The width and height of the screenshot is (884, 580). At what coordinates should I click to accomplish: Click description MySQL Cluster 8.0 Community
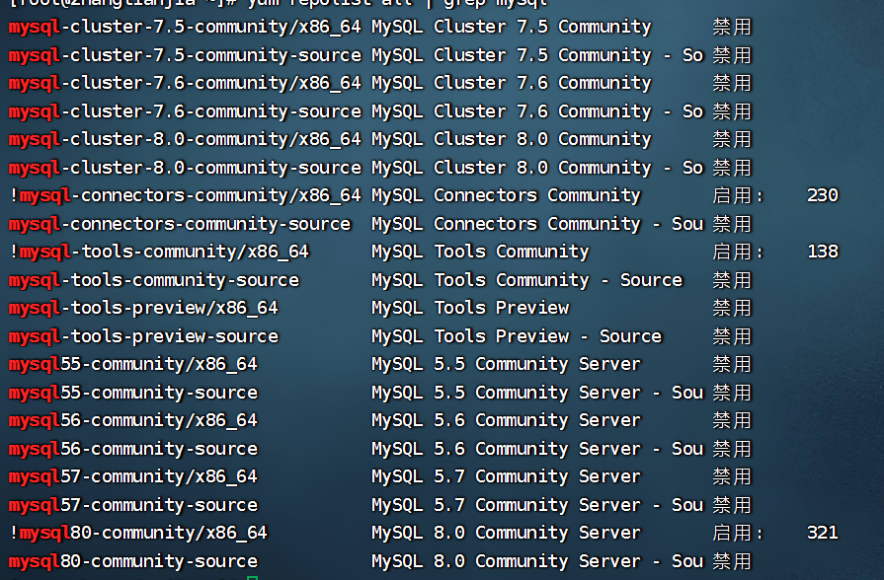pos(512,140)
